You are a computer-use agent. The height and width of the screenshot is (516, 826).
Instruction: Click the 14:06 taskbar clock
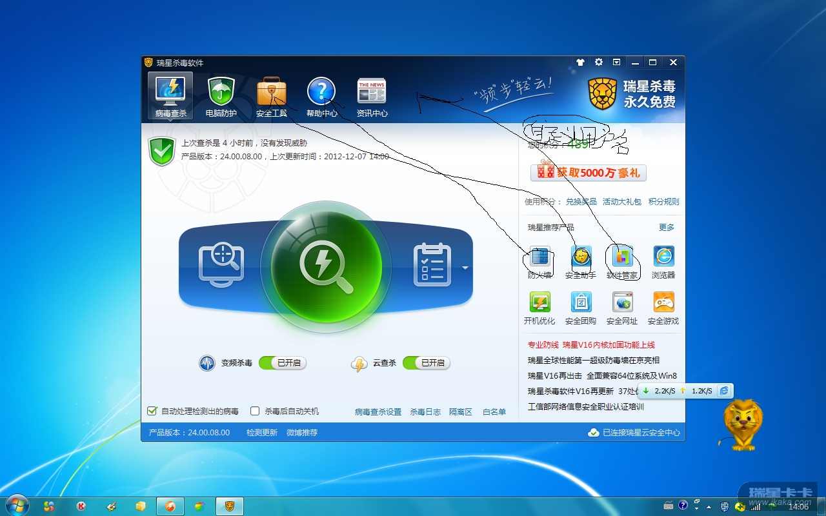(x=798, y=507)
